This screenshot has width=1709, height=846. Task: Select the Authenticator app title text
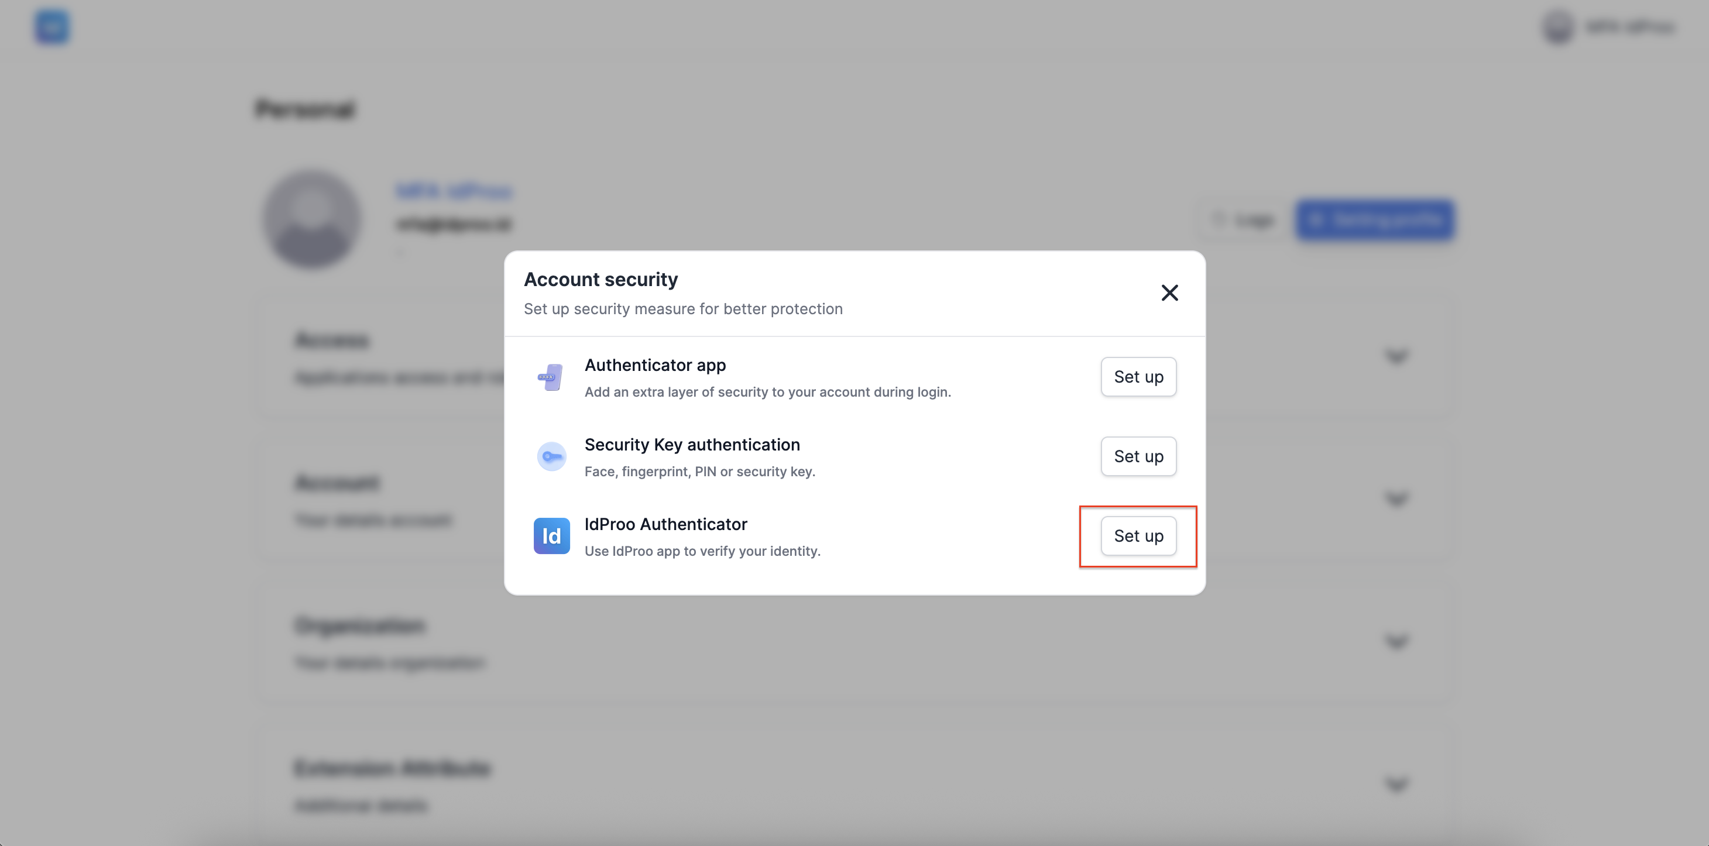(655, 364)
